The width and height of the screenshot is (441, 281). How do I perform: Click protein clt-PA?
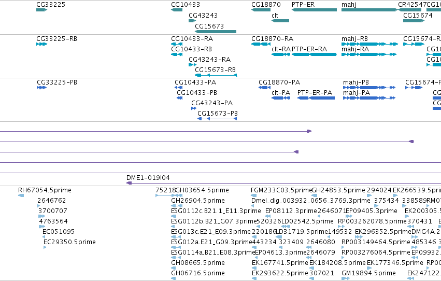(x=281, y=92)
